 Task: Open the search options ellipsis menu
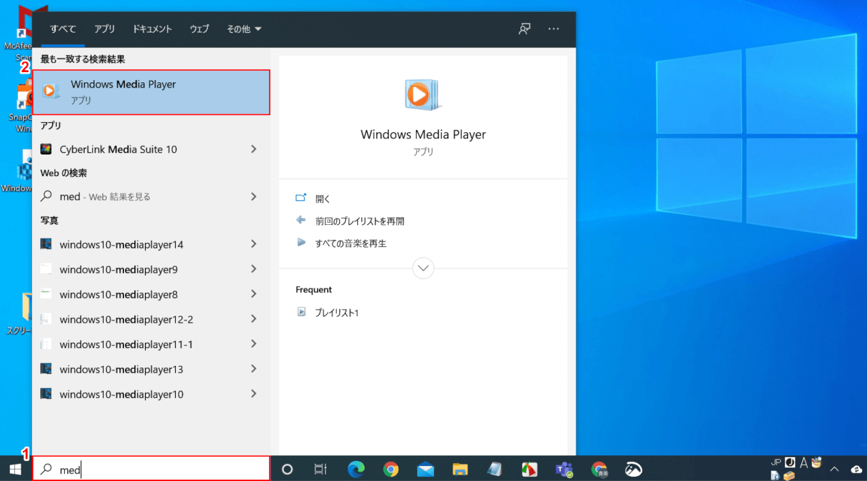click(x=554, y=29)
